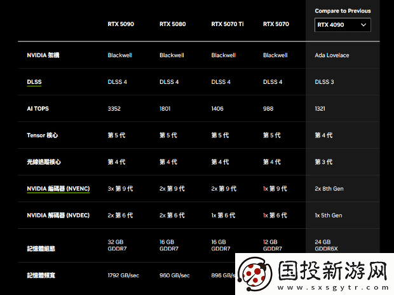
Task: Click the Ada Lovelace architecture cell
Action: 332,55
